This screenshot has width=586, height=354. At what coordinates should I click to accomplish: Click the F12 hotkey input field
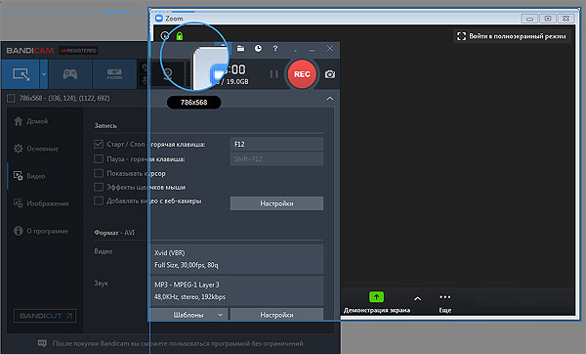coord(276,144)
